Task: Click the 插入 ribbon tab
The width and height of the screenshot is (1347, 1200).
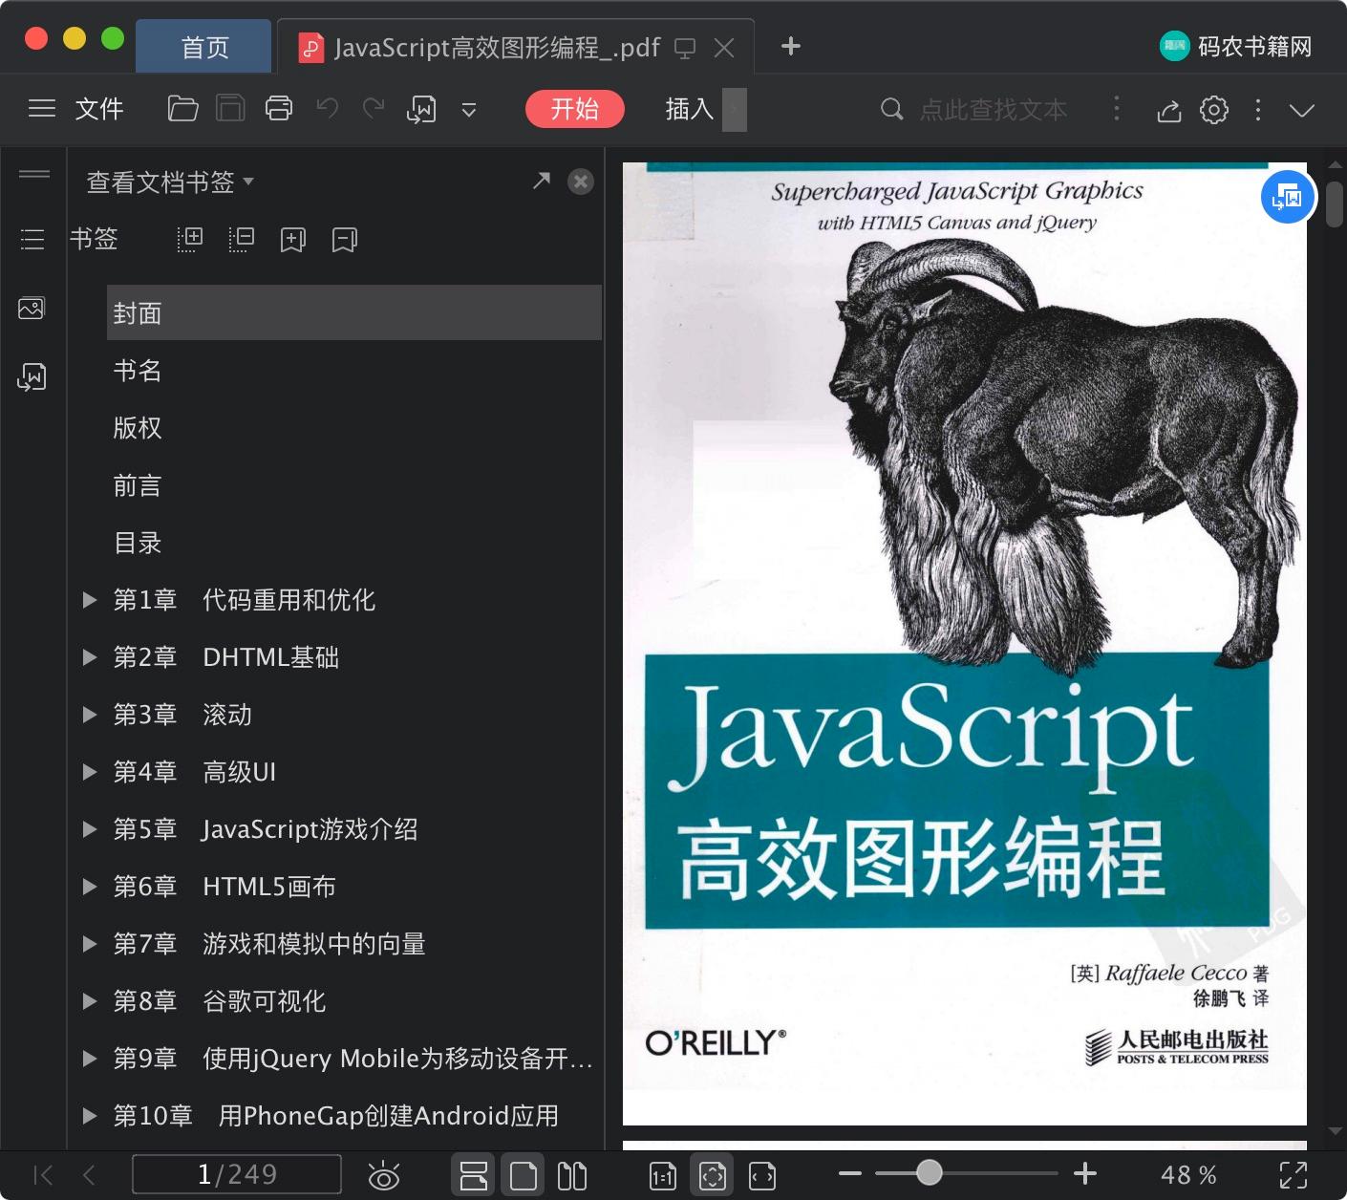Action: pos(690,109)
